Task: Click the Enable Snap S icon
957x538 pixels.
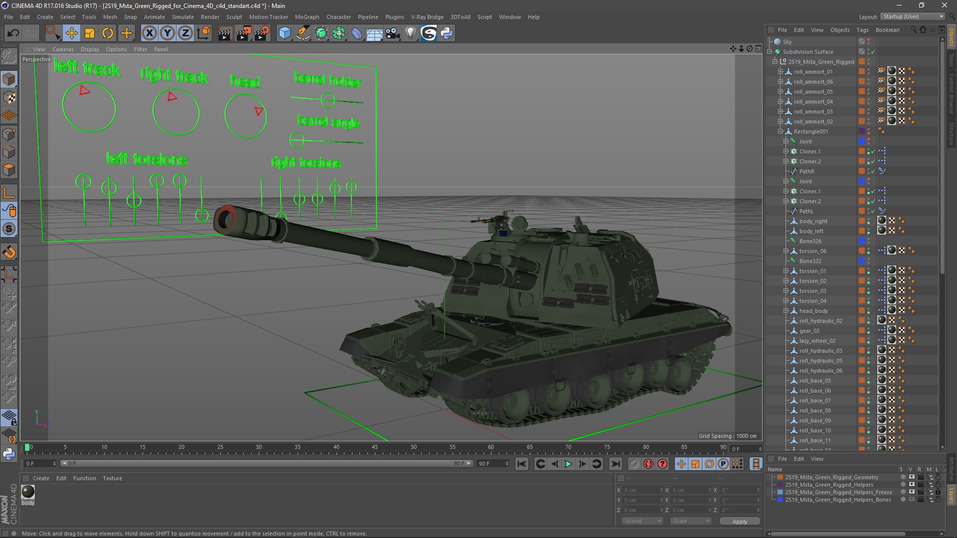Action: click(9, 229)
